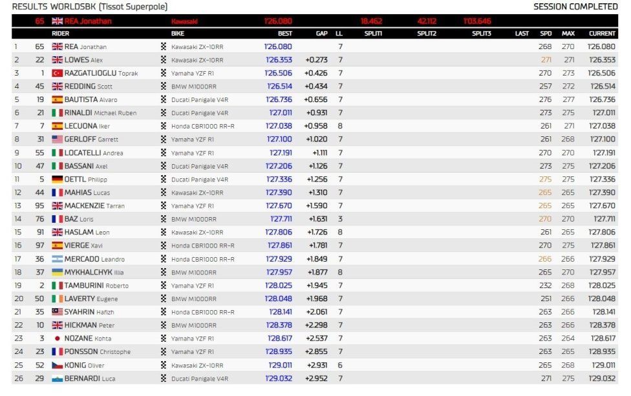Click the US flag beside GERLOFF Garrett

(x=57, y=140)
